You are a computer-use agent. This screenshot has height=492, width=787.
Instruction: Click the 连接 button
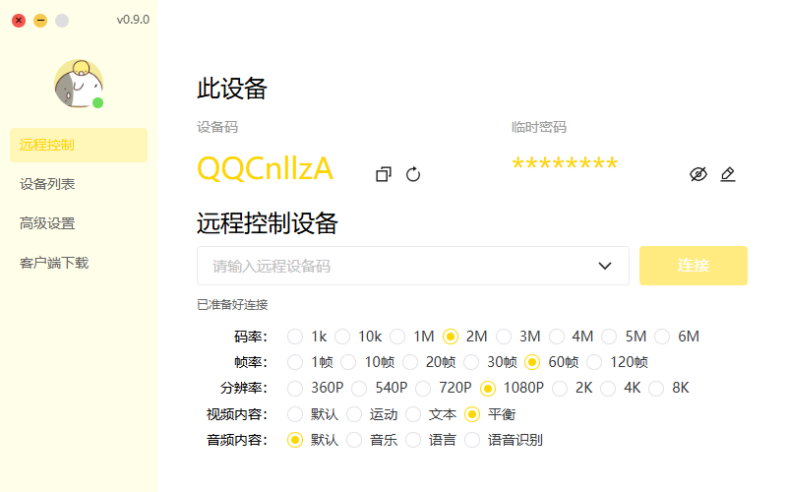(694, 266)
